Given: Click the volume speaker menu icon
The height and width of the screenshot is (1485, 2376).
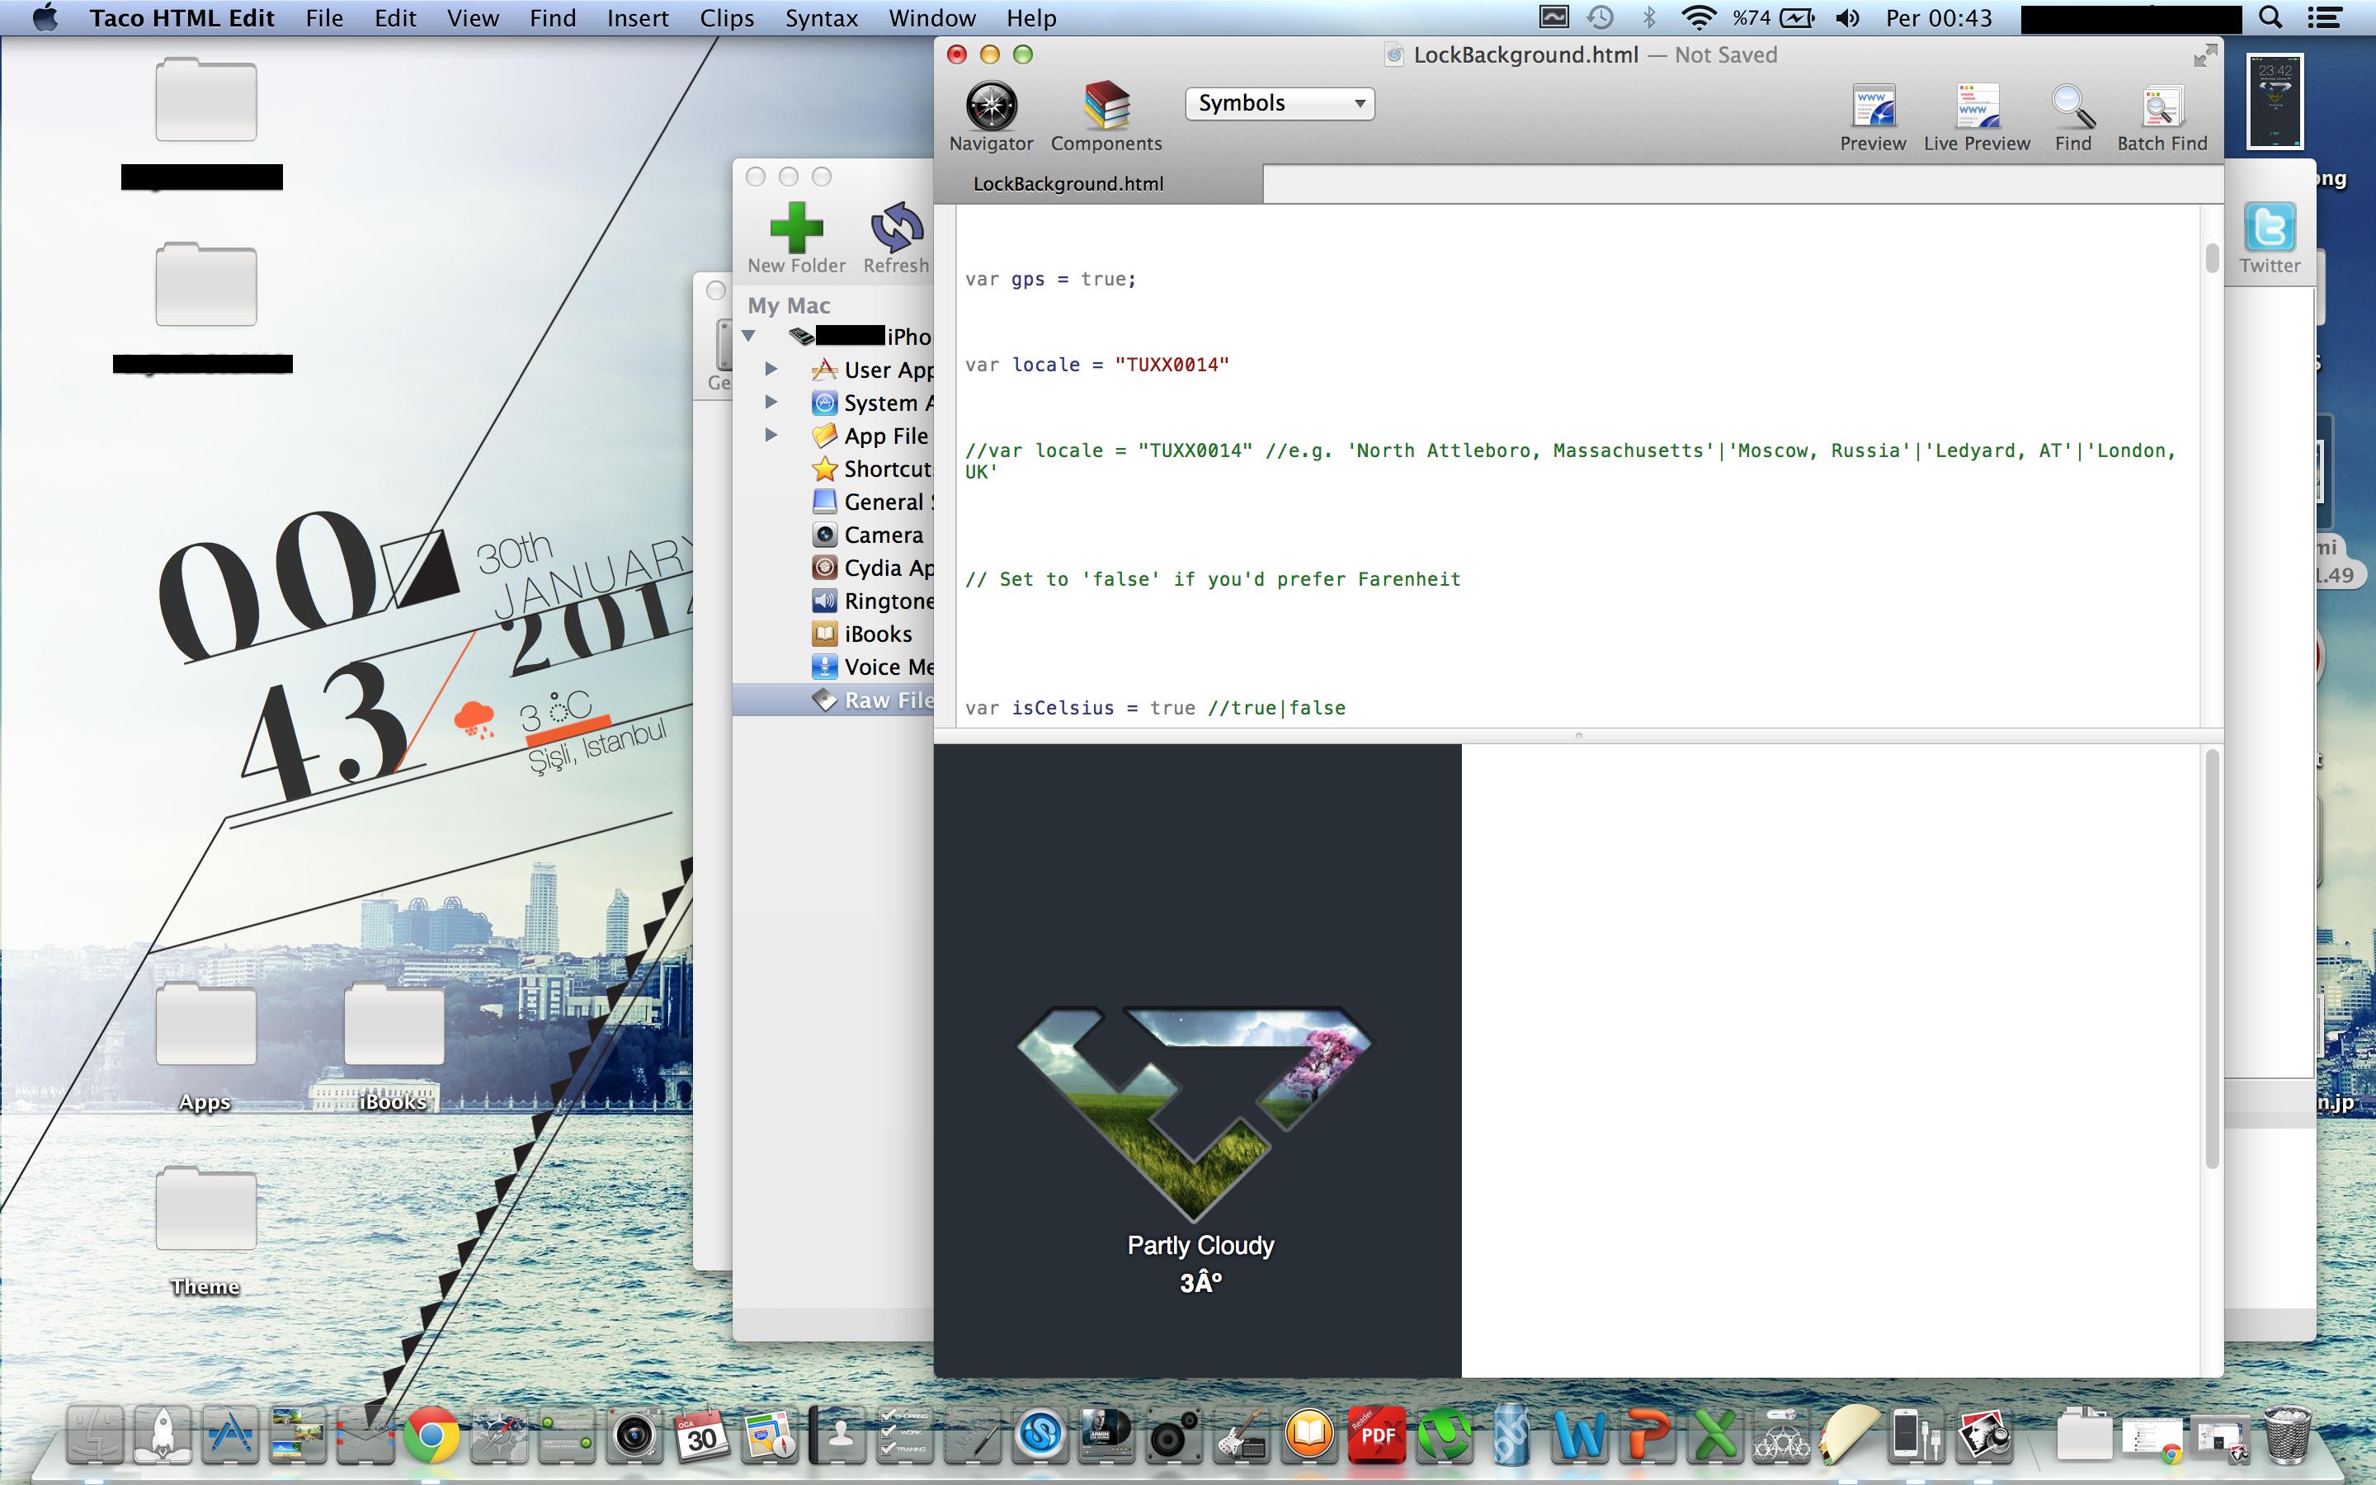Looking at the screenshot, I should click(1847, 17).
